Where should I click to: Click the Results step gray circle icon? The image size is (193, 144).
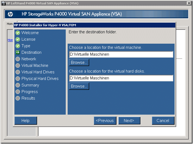18,98
